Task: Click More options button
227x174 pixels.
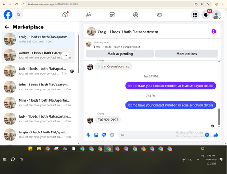Action: tap(187, 54)
